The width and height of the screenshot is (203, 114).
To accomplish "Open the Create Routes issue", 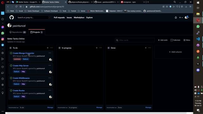I will [x=19, y=91].
